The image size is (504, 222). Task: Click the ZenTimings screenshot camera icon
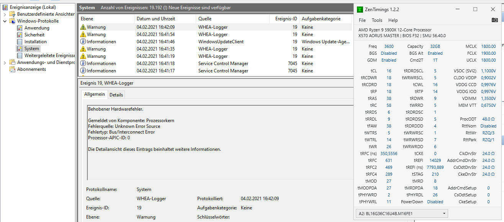[x=495, y=20]
